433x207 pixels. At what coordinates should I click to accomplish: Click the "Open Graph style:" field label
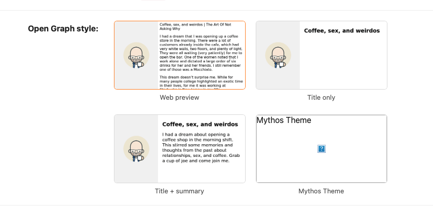click(x=63, y=28)
